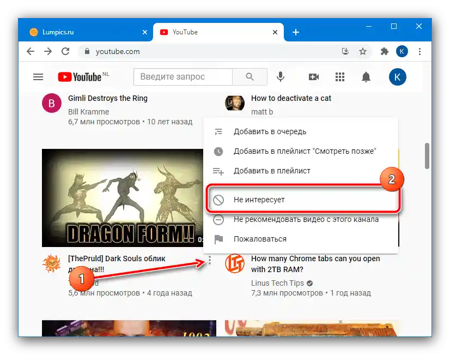Image resolution: width=450 pixels, height=355 pixels.
Task: Open matt b channel name link
Action: click(x=262, y=112)
